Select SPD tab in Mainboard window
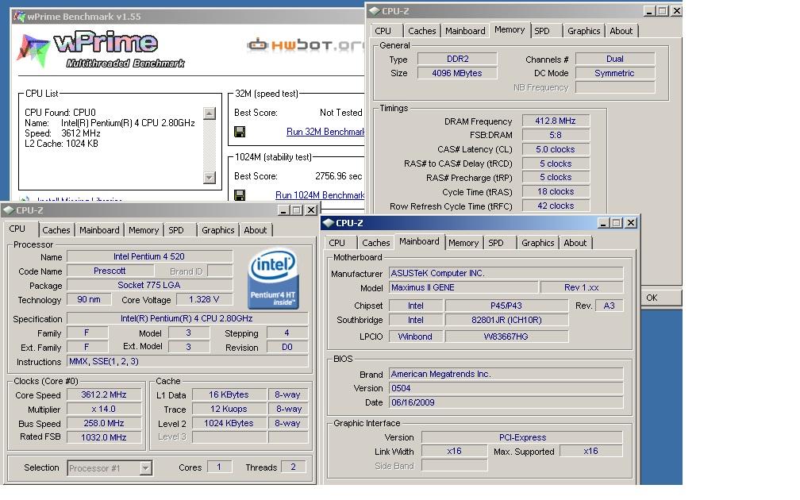The width and height of the screenshot is (800, 500). [x=496, y=243]
